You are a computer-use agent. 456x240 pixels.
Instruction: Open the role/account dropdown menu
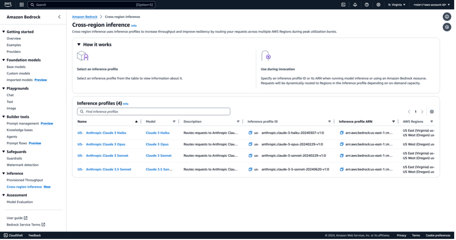tap(431, 5)
